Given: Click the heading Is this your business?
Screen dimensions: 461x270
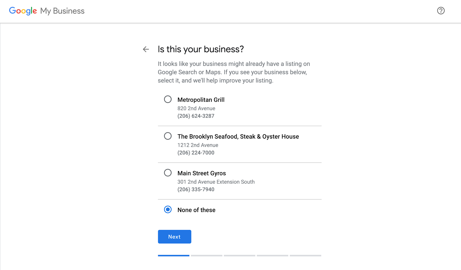Looking at the screenshot, I should tap(201, 49).
